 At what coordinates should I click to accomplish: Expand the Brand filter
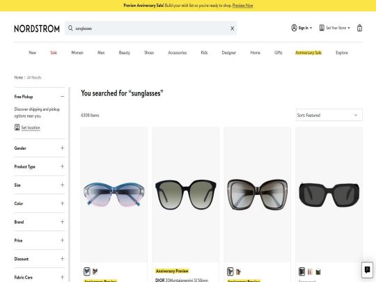tap(63, 222)
